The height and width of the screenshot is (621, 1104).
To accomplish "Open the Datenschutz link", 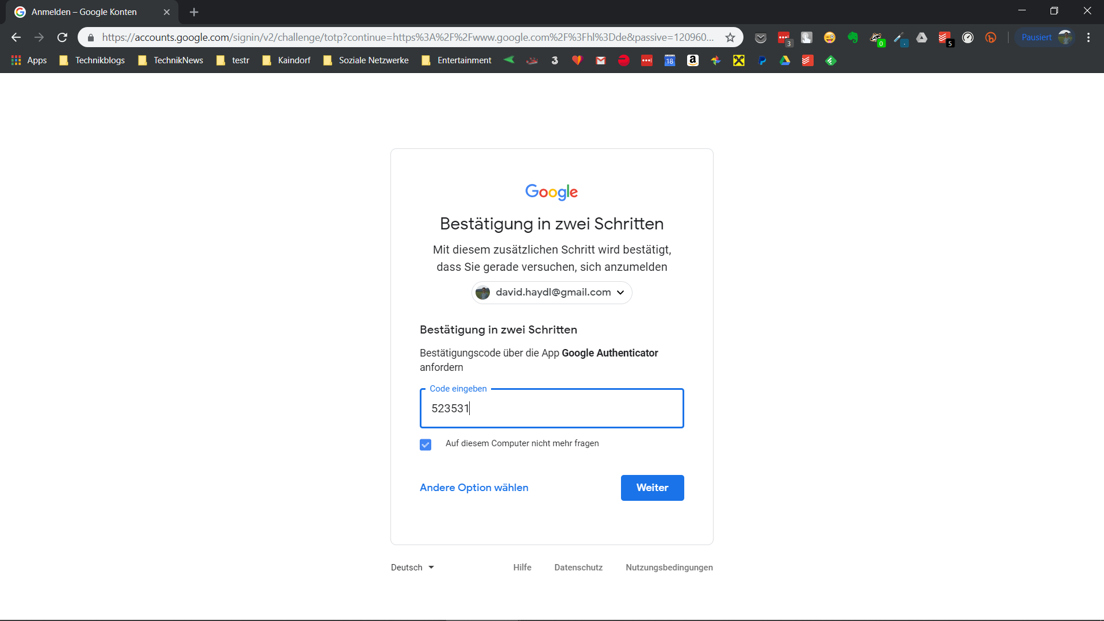I will (x=578, y=568).
